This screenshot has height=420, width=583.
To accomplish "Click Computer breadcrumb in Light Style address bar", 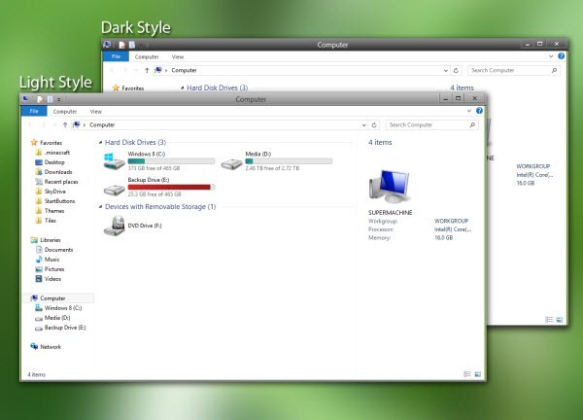I will 102,125.
